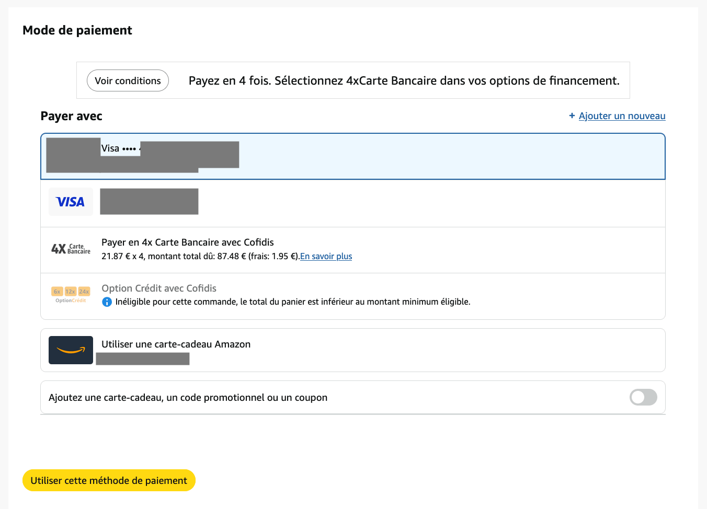Click the Ajouter un nouveau link
The image size is (707, 509).
(x=622, y=115)
